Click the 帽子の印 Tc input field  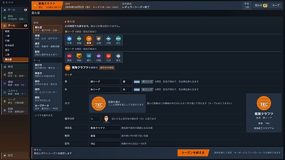95,119
